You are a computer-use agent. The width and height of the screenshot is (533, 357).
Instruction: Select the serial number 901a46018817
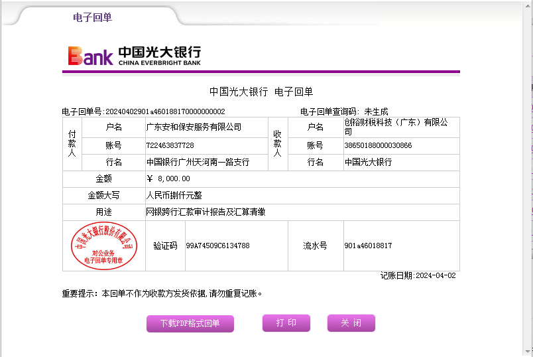pyautogui.click(x=368, y=246)
